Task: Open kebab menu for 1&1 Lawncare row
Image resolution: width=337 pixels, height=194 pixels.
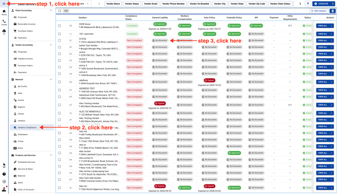Action: click(x=331, y=34)
